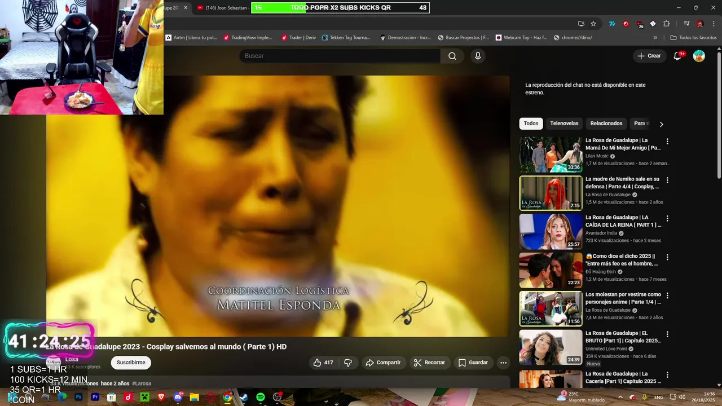Open thumbnail of LA CAÍDA DE LA REINA
This screenshot has height=406, width=722.
tap(551, 231)
